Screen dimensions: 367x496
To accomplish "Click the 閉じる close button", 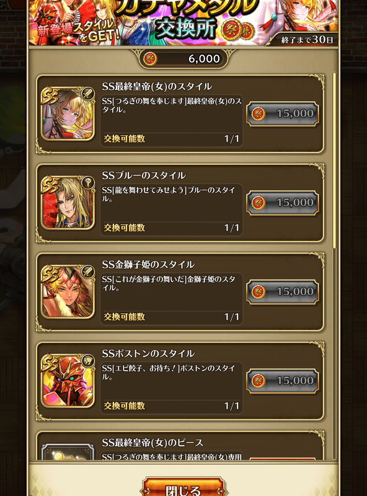I will [183, 487].
